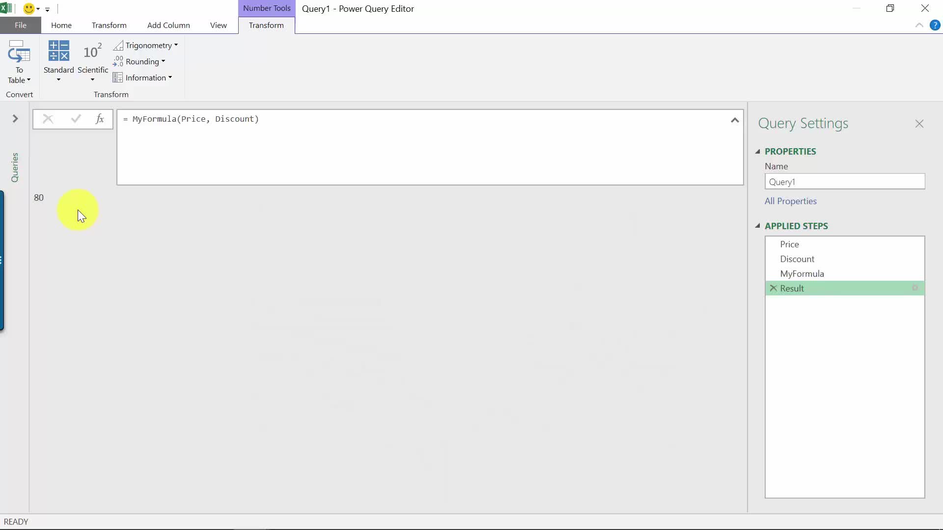
Task: Open Standard math operations icon
Action: 58,51
